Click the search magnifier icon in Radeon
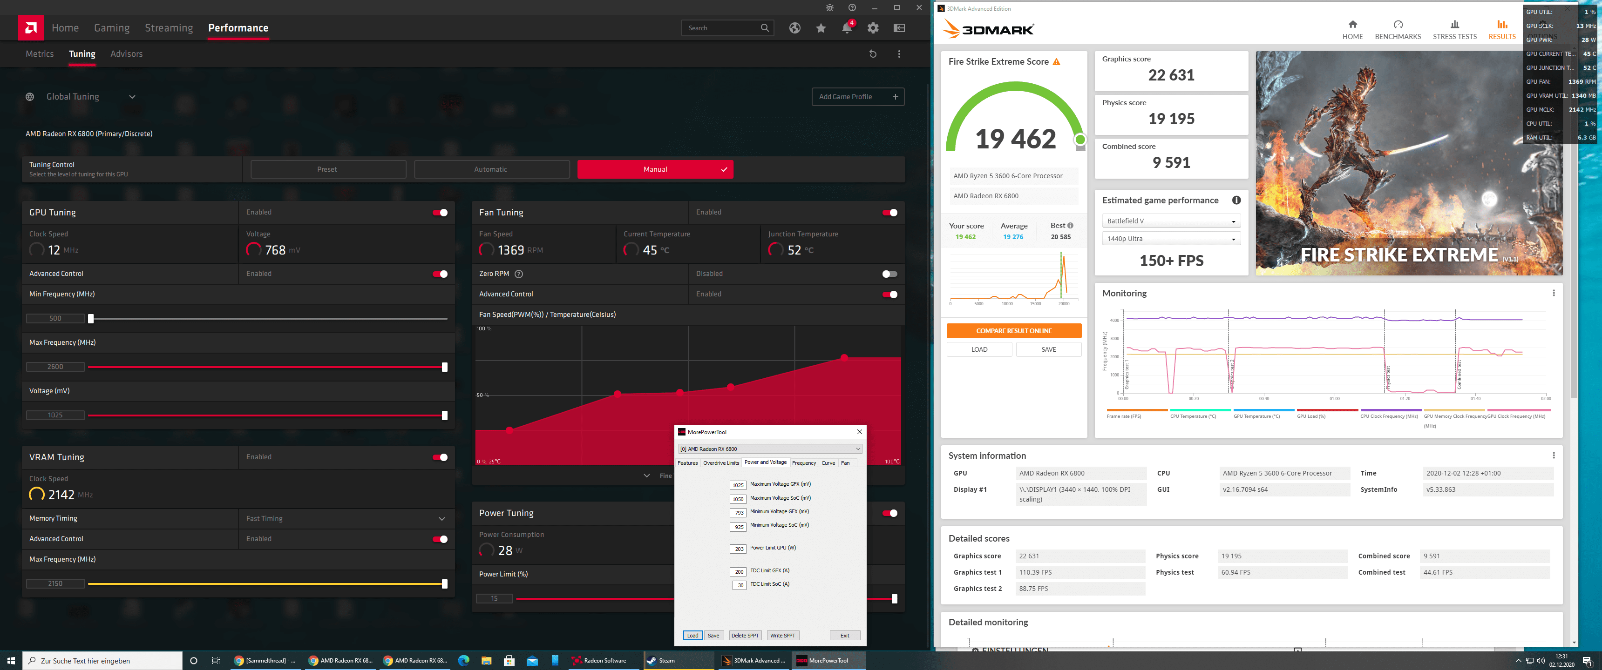This screenshot has height=670, width=1602. 765,28
